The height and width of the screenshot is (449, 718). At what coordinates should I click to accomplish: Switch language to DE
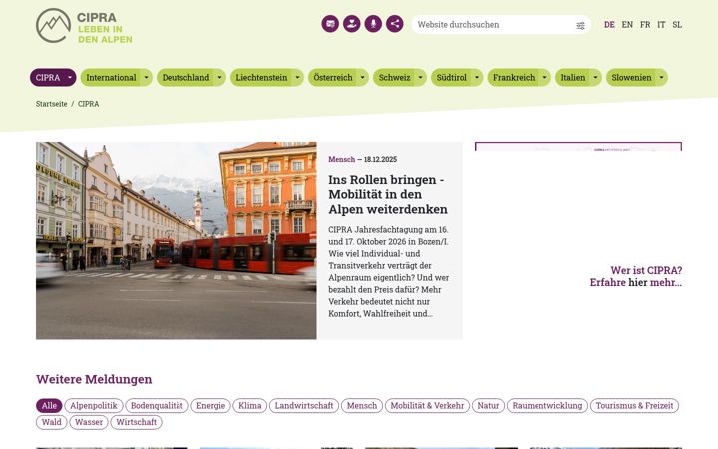coord(609,25)
